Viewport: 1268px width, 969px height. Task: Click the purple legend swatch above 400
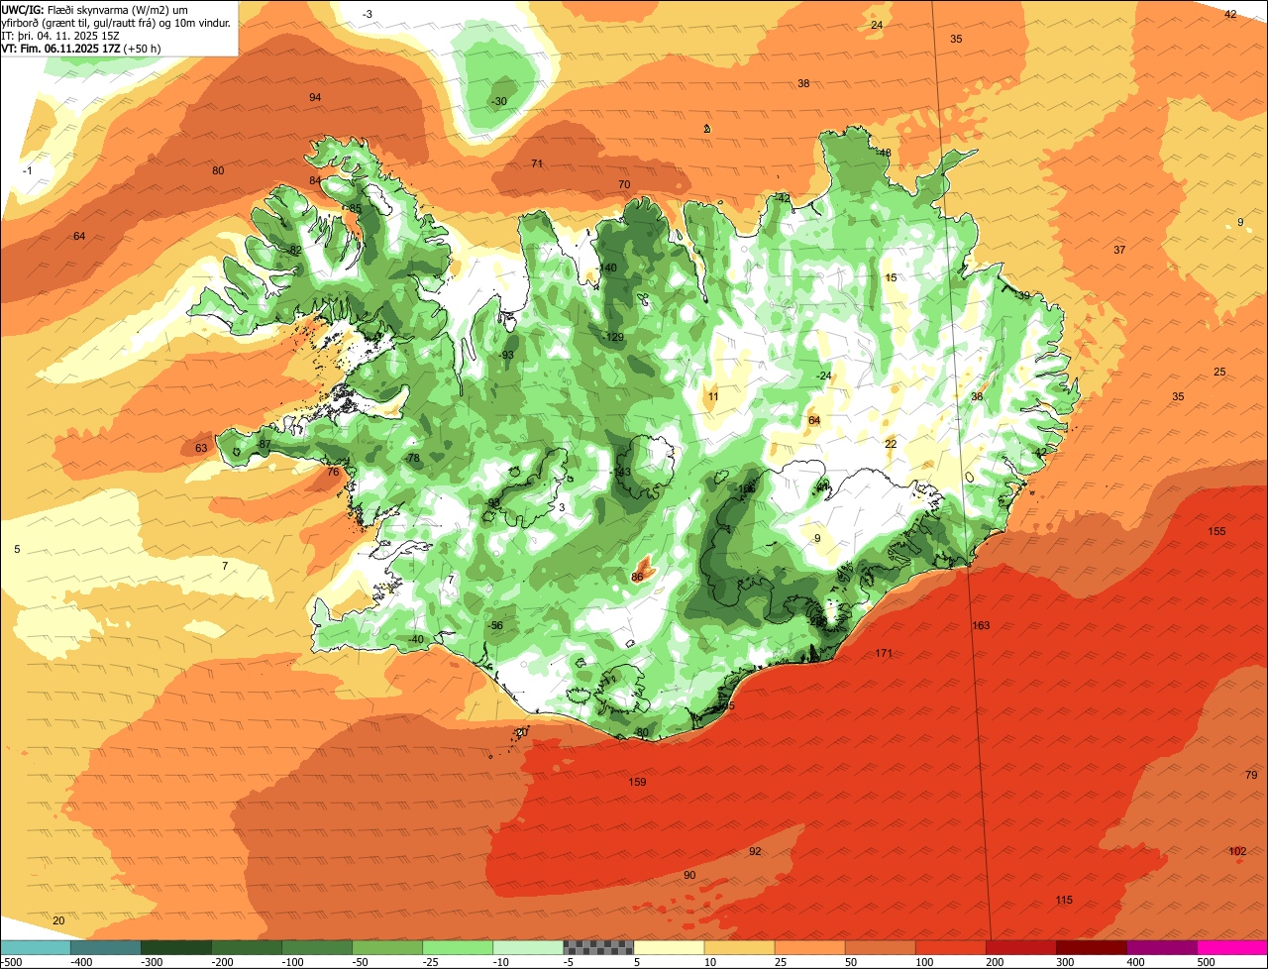tap(1161, 948)
